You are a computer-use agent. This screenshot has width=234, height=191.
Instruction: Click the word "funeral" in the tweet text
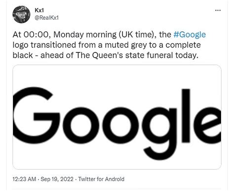point(159,55)
